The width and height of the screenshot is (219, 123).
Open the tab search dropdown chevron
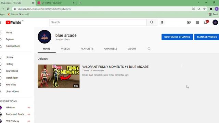pos(198,2)
